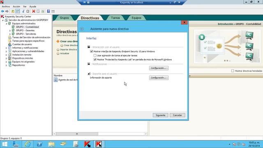Viewport: 263px width, 148px height.
Task: Toggle the console tree pane toolbar icon
Action: pyautogui.click(x=17, y=11)
